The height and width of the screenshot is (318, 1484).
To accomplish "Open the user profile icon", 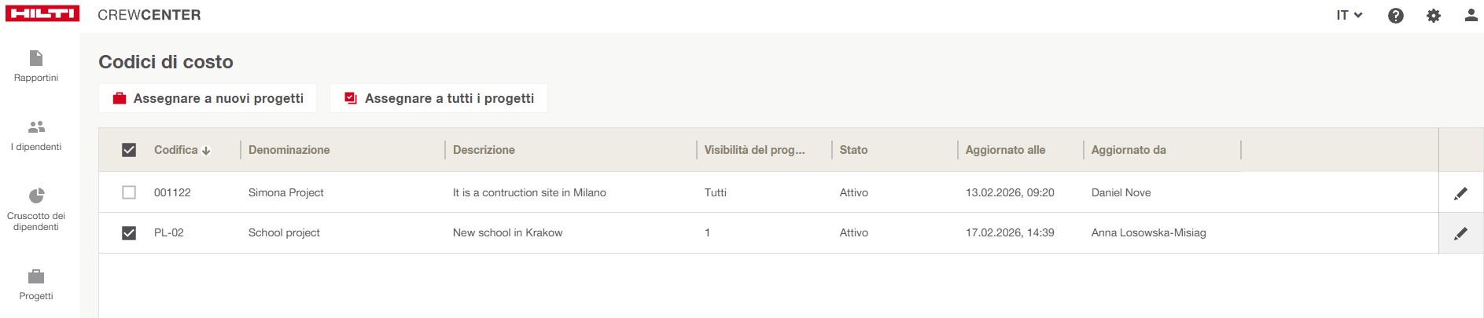I will tap(1471, 15).
